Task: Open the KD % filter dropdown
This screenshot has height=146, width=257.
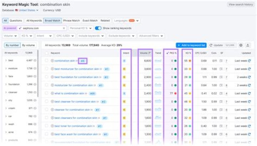Action: click(x=27, y=36)
